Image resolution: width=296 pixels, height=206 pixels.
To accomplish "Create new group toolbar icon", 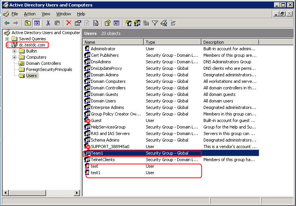I will pos(137,23).
